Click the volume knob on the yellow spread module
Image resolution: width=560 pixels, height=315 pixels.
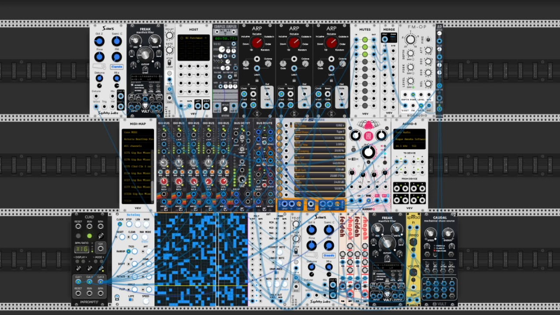click(x=413, y=272)
